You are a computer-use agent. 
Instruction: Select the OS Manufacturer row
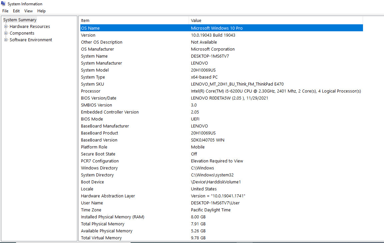[x=221, y=49]
